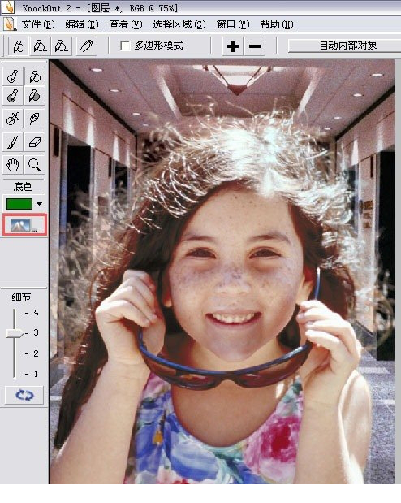Select the hand pan tool

13,165
